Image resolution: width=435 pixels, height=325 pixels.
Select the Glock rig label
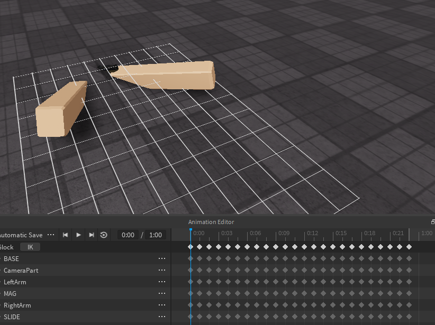6,247
